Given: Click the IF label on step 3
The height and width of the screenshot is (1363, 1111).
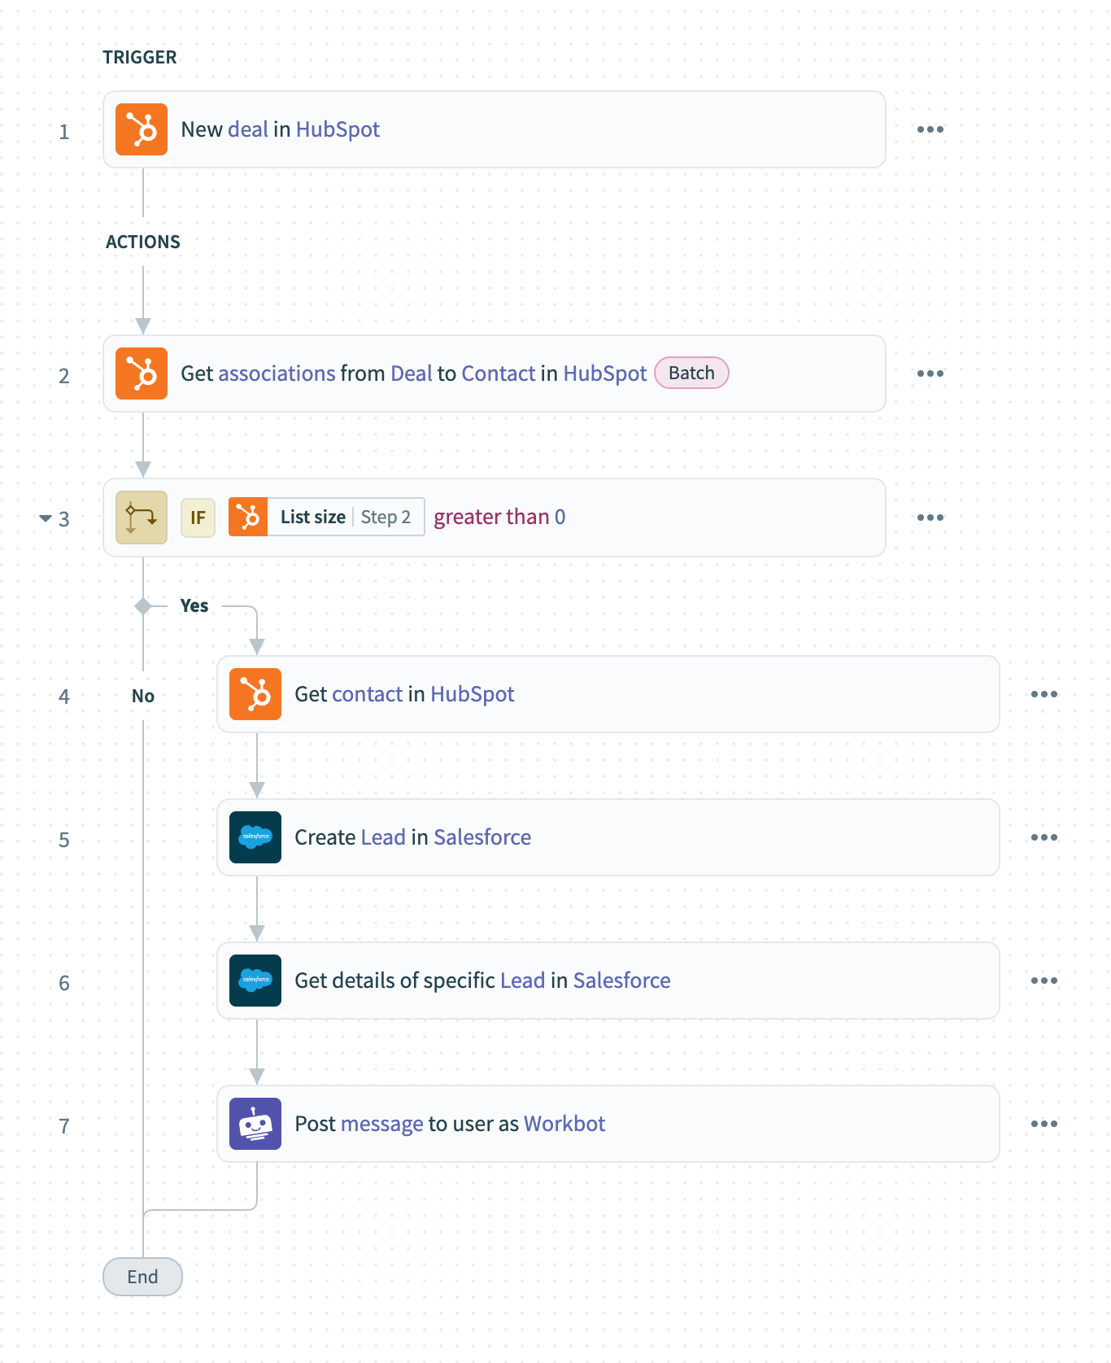Looking at the screenshot, I should coord(198,518).
